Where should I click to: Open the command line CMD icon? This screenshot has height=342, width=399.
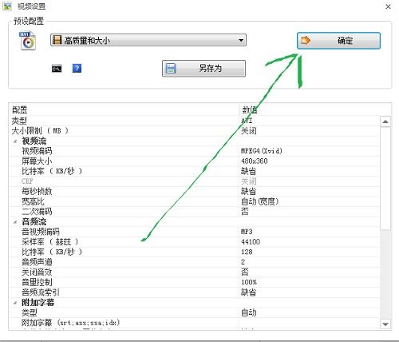coord(57,69)
